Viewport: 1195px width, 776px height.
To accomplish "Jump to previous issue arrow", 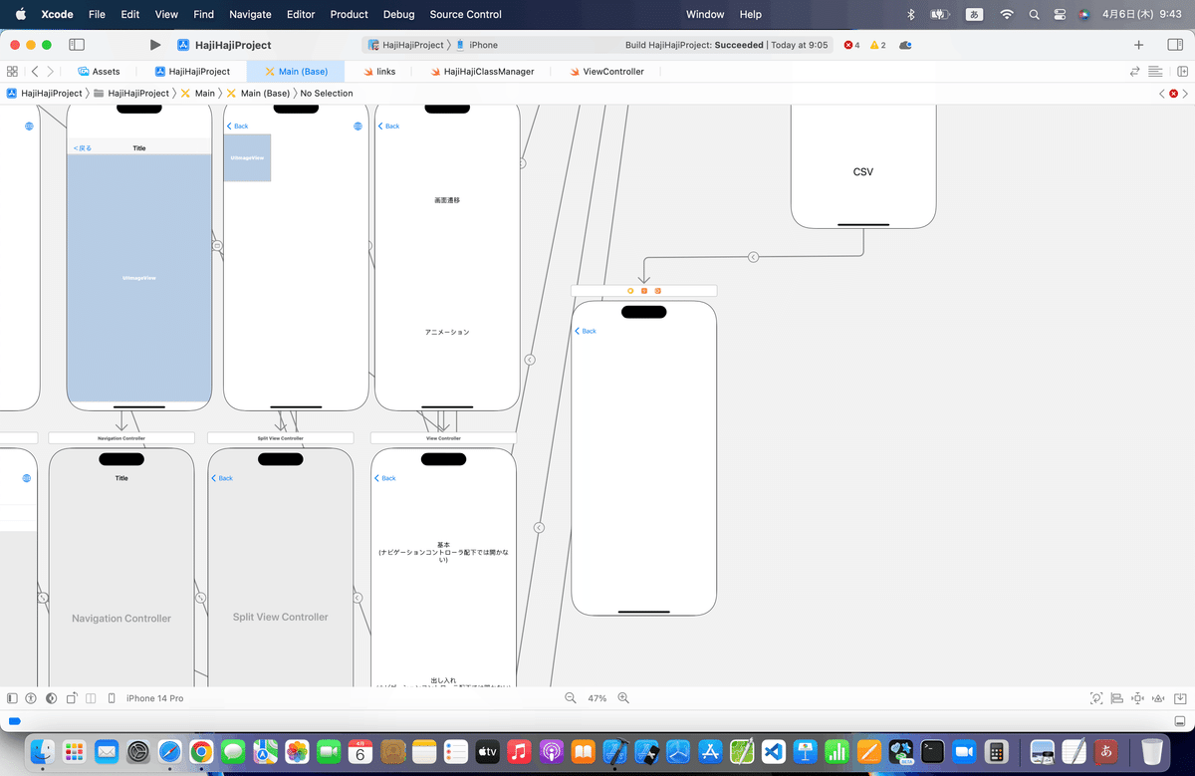I will pos(1161,93).
